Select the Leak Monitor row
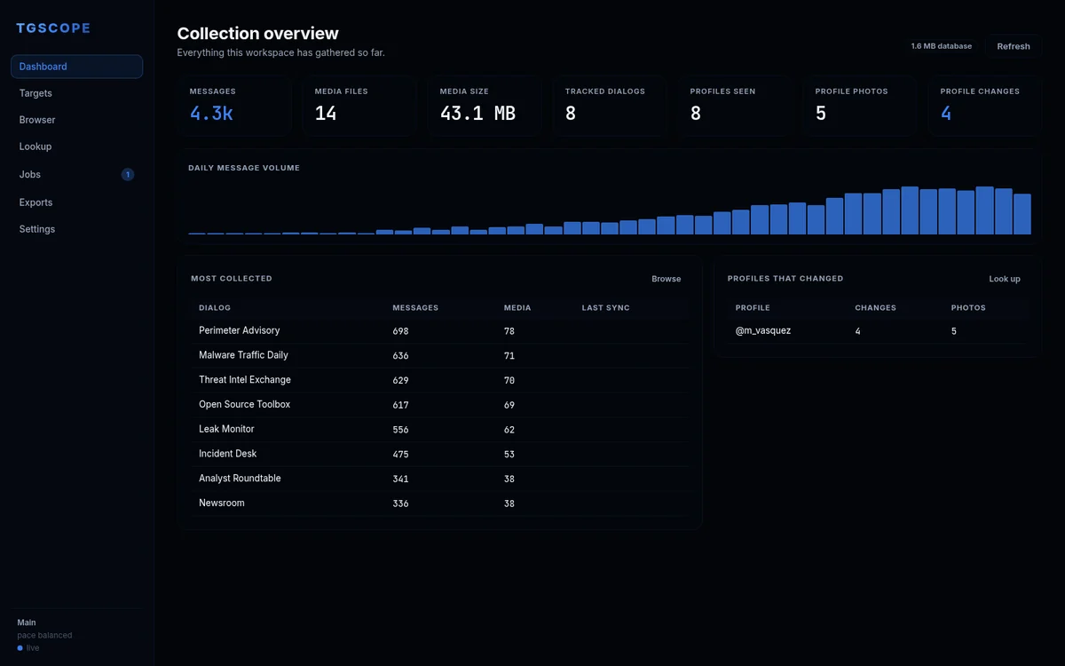Image resolution: width=1065 pixels, height=666 pixels. (x=439, y=429)
